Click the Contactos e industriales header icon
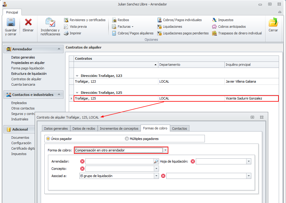Screen dimensions: 286x203 [8, 95]
